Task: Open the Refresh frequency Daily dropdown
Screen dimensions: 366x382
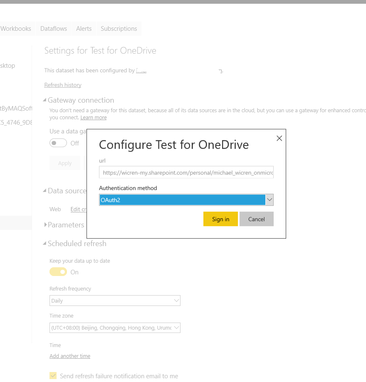Action: click(115, 301)
